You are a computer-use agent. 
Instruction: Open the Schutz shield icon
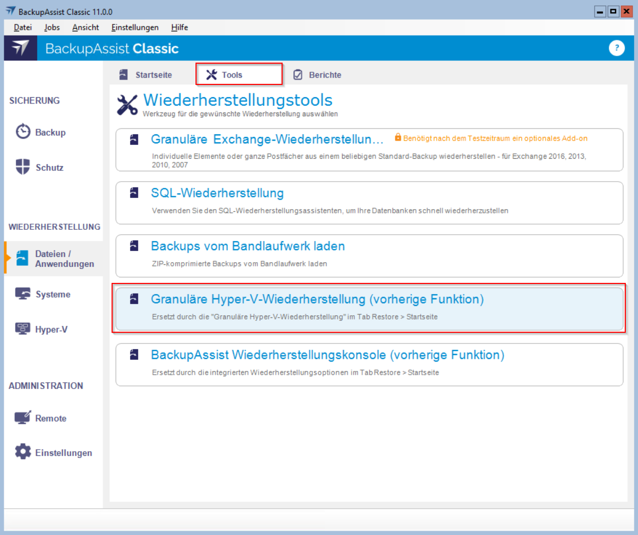(23, 167)
